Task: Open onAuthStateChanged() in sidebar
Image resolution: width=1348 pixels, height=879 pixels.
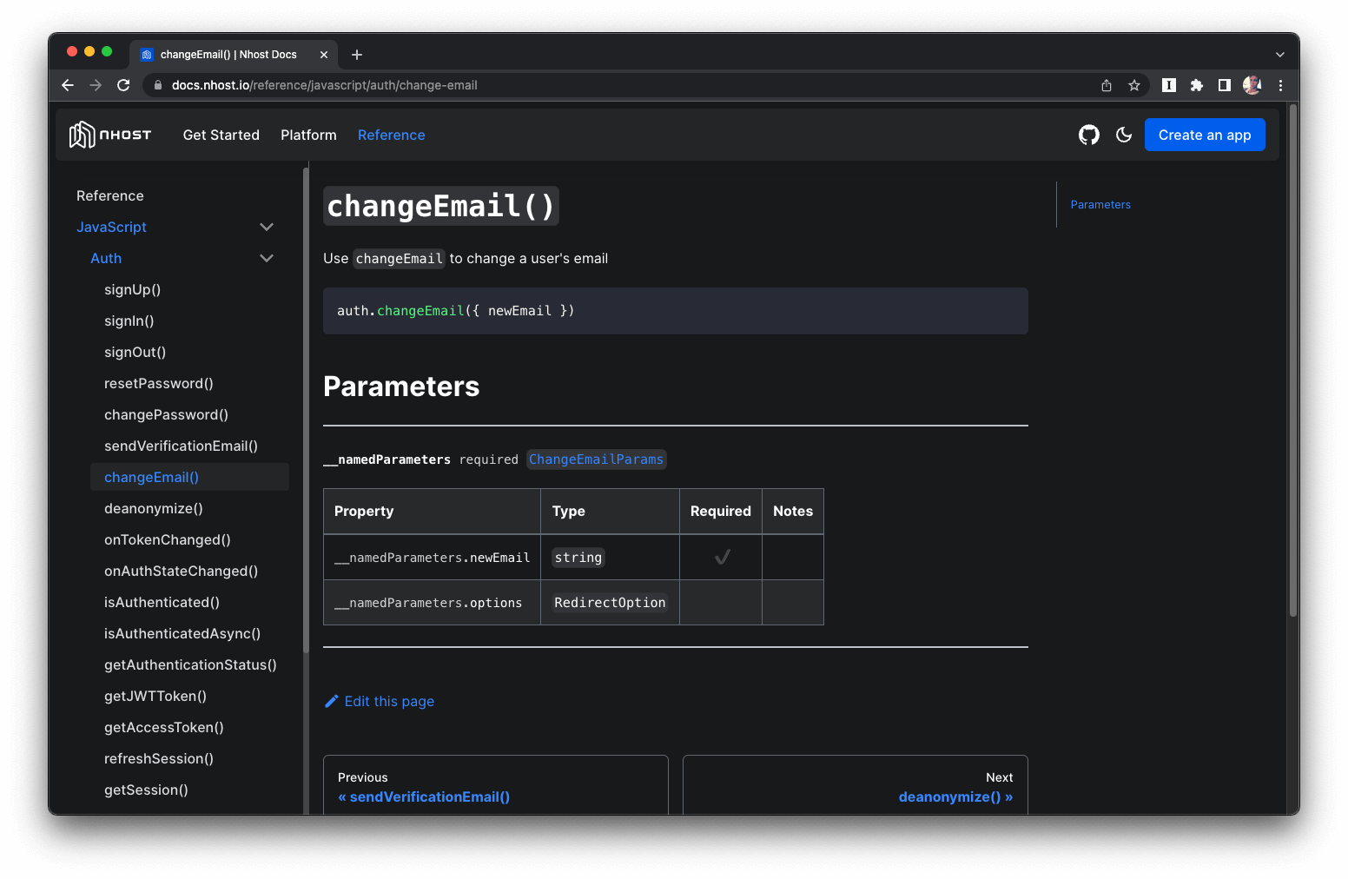Action: (181, 571)
